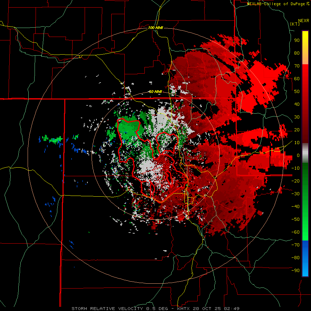Click the -30 value on the velocity scale
The width and height of the screenshot is (311, 311).
[295, 194]
